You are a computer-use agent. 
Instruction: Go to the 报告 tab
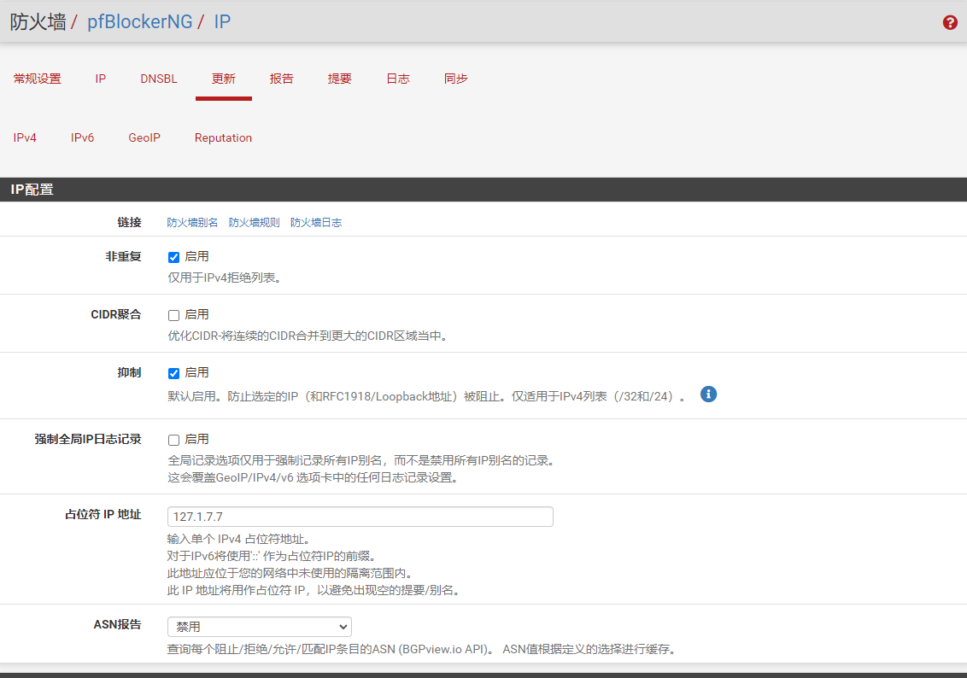pos(282,79)
